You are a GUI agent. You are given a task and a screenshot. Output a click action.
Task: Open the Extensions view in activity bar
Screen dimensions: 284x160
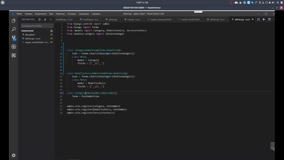(x=14, y=55)
